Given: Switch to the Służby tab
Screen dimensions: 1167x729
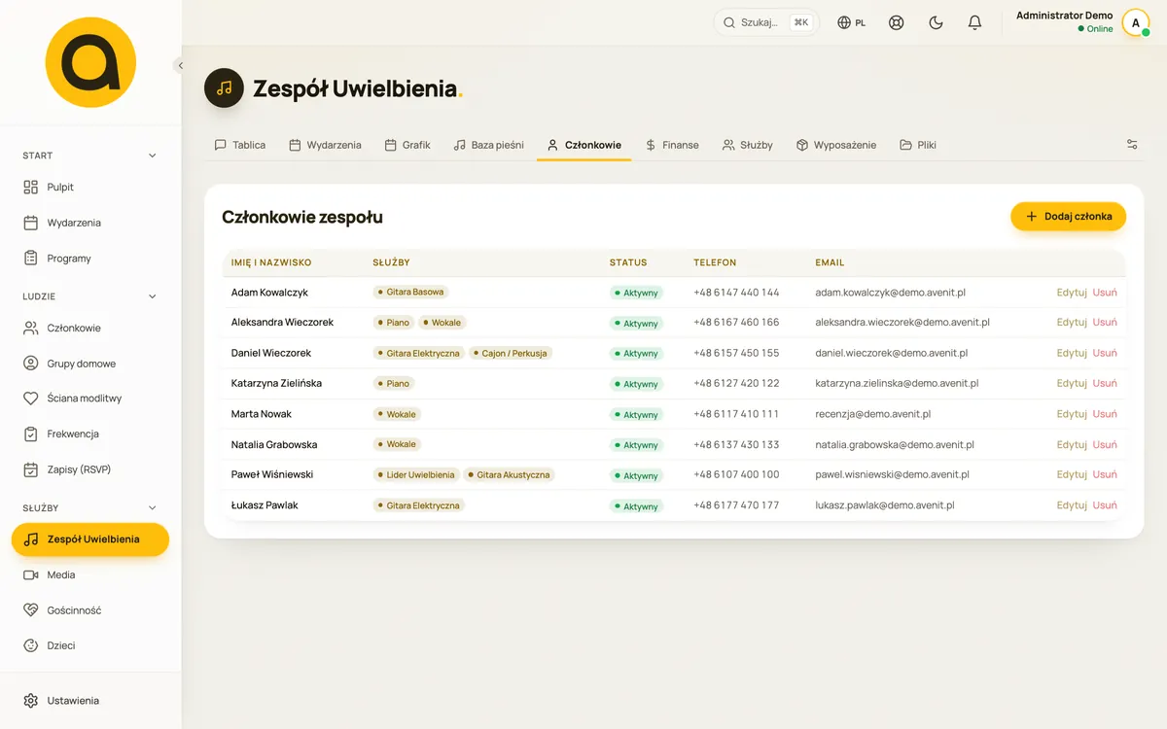Looking at the screenshot, I should click(x=748, y=145).
